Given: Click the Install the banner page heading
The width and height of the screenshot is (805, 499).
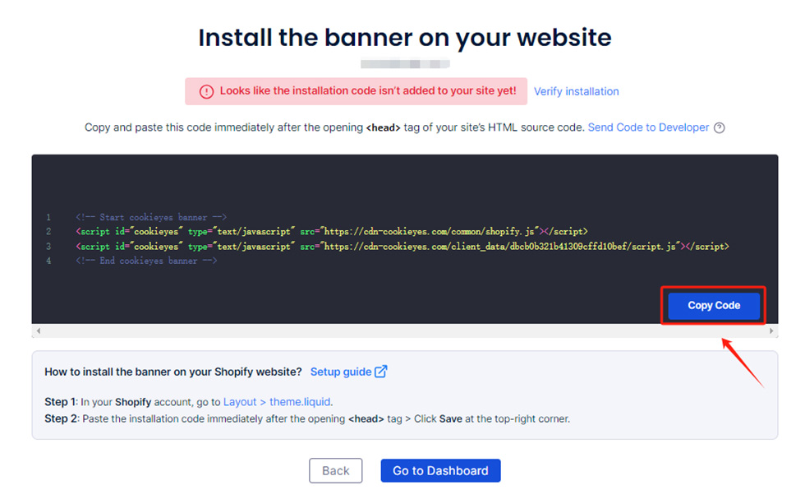Looking at the screenshot, I should pyautogui.click(x=404, y=38).
